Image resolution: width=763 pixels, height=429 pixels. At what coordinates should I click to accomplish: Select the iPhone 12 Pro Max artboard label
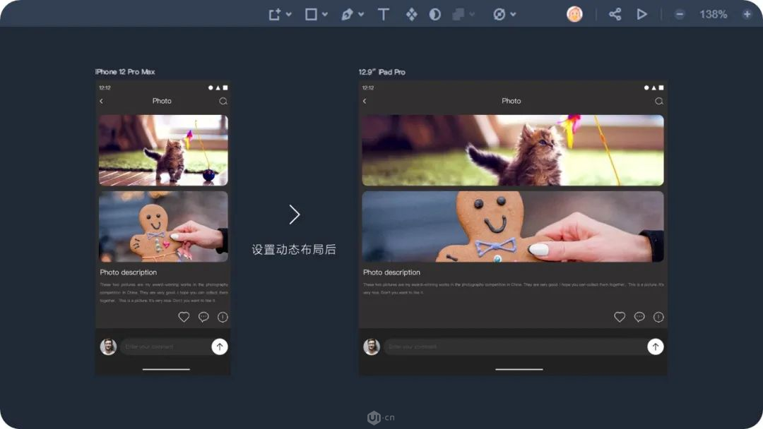pyautogui.click(x=125, y=72)
